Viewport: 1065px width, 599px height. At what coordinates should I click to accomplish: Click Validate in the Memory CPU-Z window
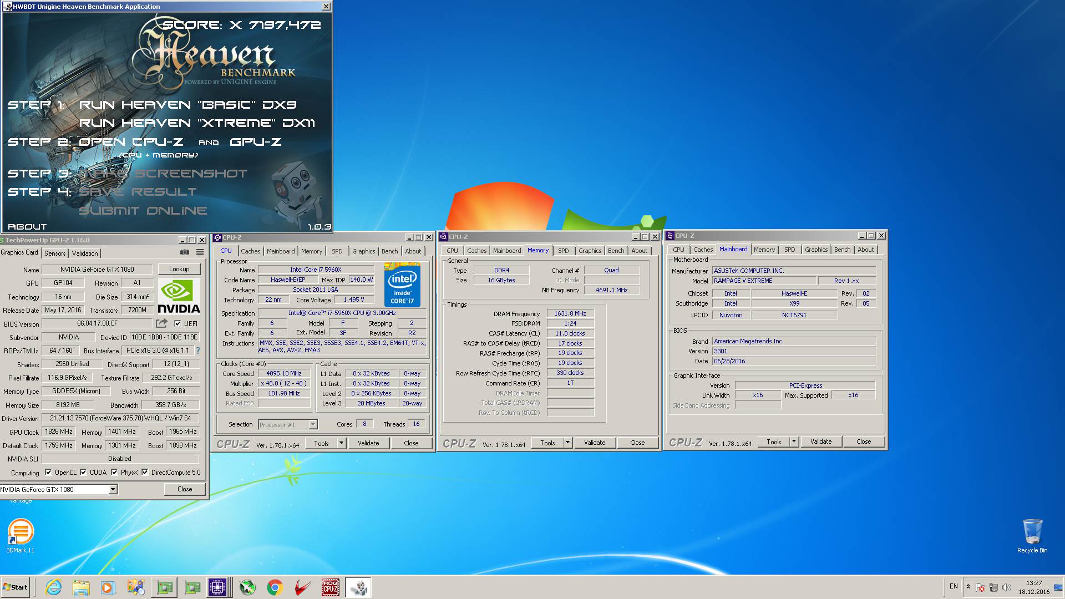coord(595,443)
